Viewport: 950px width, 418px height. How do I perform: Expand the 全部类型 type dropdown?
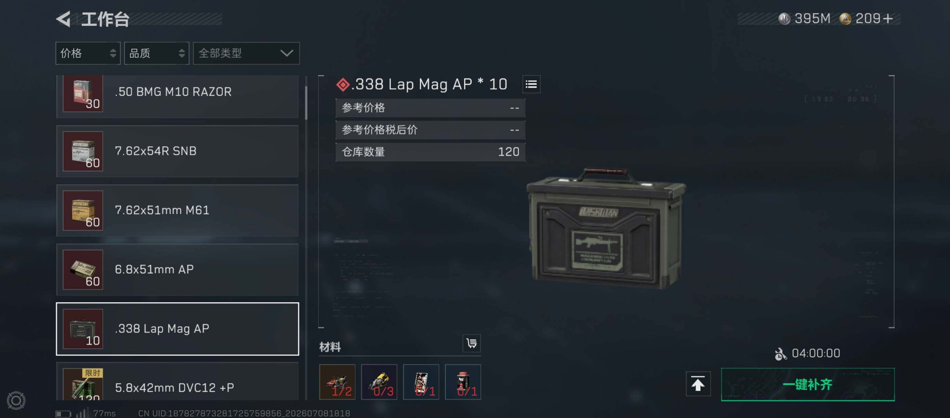coord(246,53)
